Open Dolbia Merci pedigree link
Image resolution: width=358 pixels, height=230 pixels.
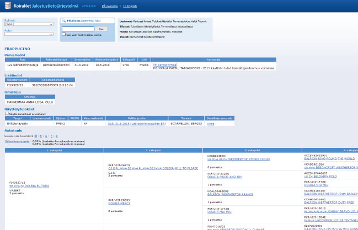tap(119, 203)
